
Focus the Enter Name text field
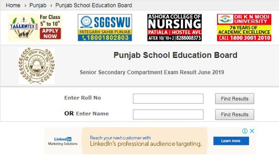pyautogui.click(x=168, y=114)
